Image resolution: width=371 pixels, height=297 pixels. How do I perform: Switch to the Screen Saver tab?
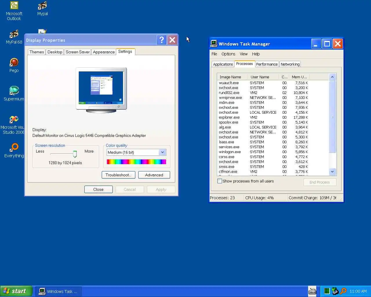[x=78, y=52]
